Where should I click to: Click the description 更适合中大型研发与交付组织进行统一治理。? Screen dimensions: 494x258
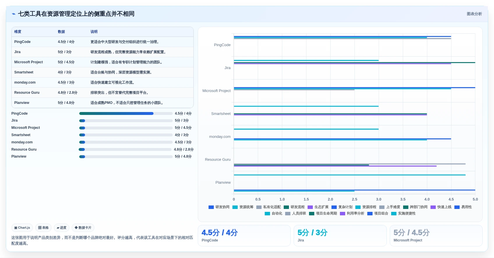pyautogui.click(x=125, y=42)
